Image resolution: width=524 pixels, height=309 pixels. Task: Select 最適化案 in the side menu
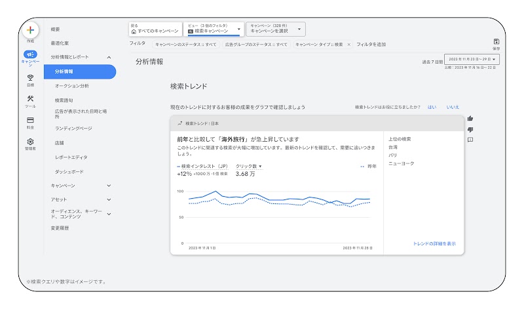pyautogui.click(x=60, y=43)
